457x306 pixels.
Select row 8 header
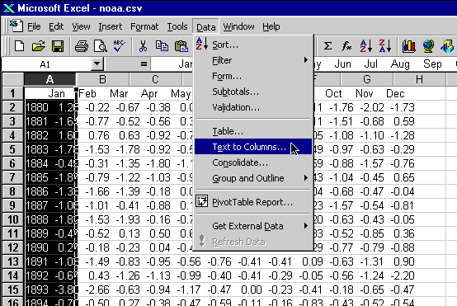pyautogui.click(x=13, y=191)
